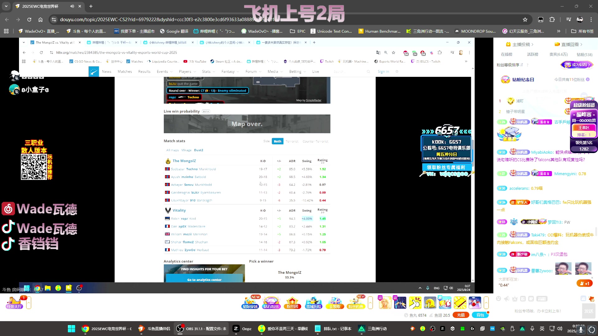This screenshot has height=336, width=598.
Task: Click the 成为钻粉 button
Action: pos(577,65)
